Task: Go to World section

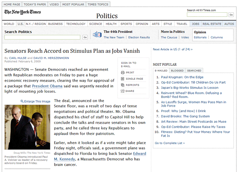Action: click(x=9, y=24)
